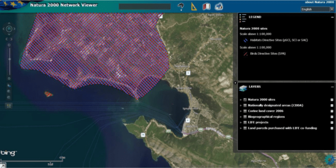
Task: Click the search input field in header
Action: click(144, 7)
